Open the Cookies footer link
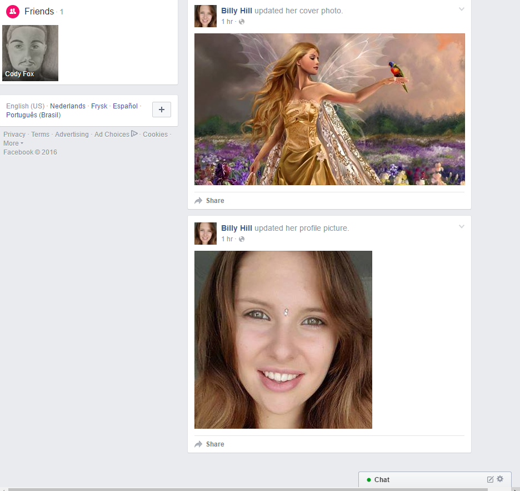 (x=155, y=135)
